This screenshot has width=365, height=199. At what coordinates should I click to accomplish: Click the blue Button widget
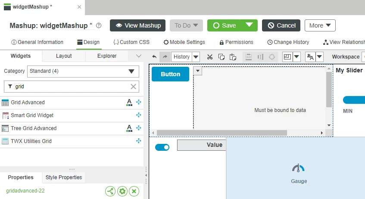coord(170,74)
